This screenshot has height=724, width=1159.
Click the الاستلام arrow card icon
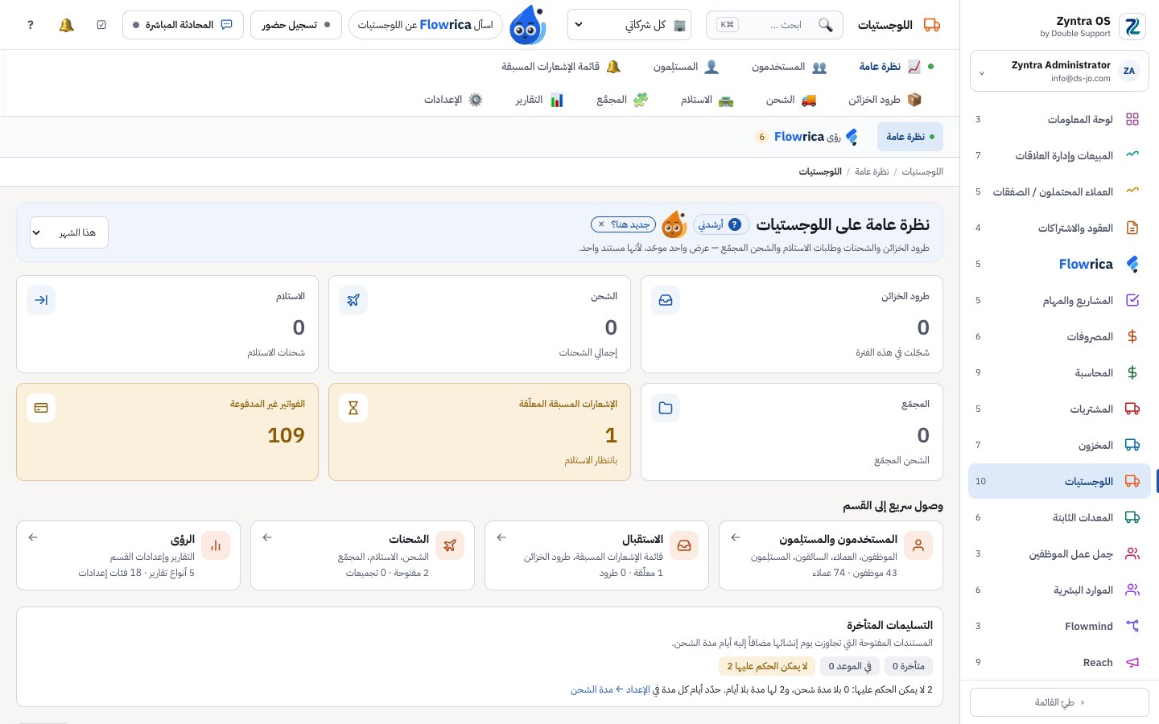pyautogui.click(x=41, y=300)
